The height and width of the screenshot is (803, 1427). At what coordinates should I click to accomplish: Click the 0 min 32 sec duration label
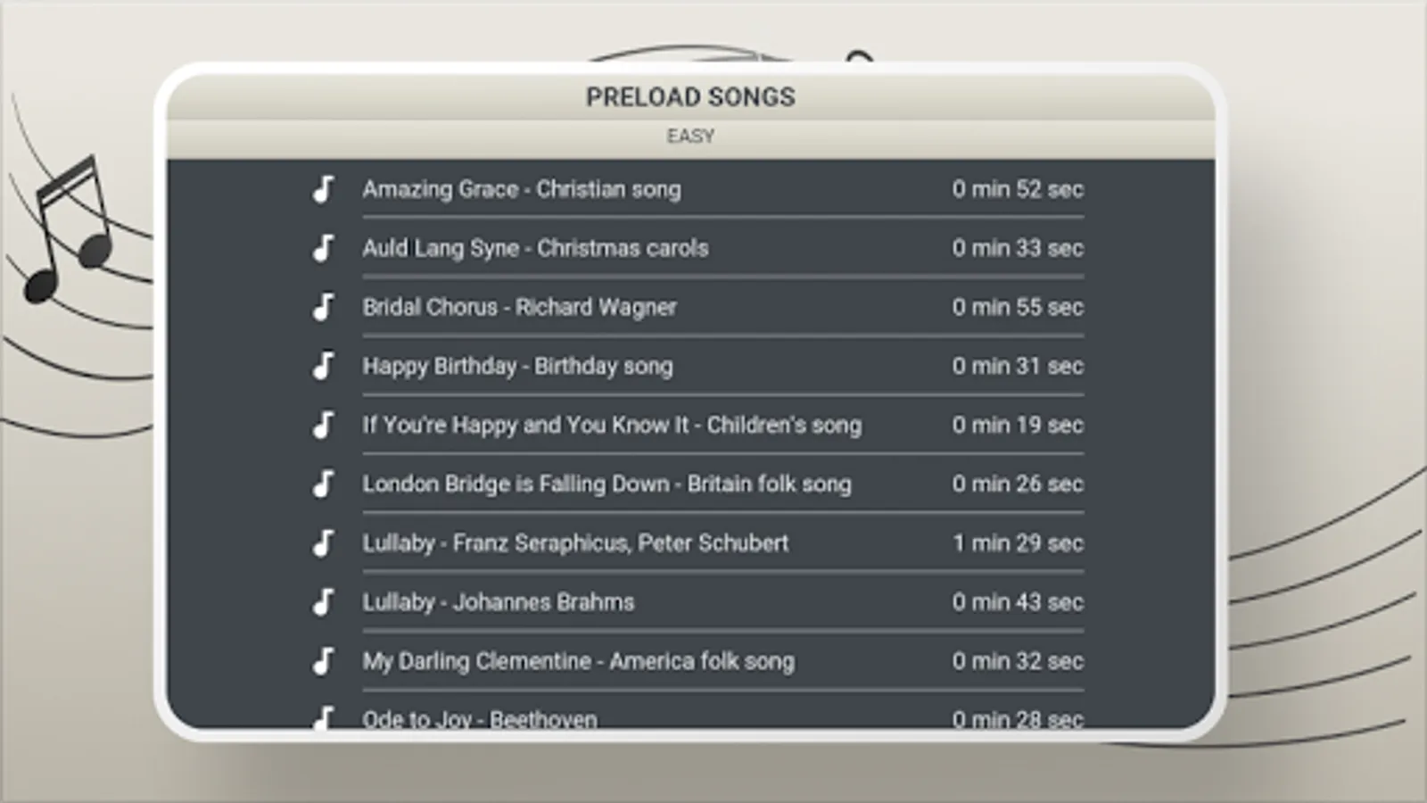pyautogui.click(x=1018, y=661)
